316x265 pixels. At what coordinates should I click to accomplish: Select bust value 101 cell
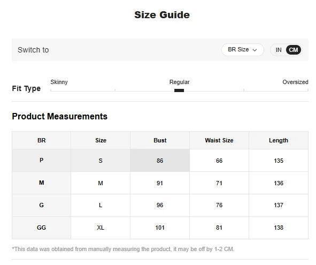160,228
